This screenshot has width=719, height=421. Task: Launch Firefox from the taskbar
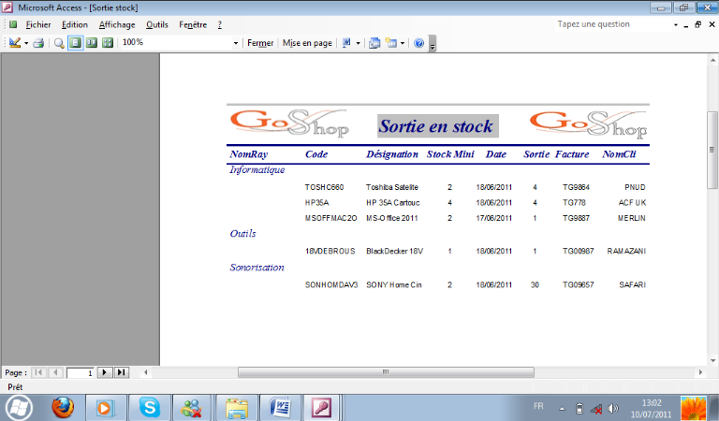click(x=62, y=407)
